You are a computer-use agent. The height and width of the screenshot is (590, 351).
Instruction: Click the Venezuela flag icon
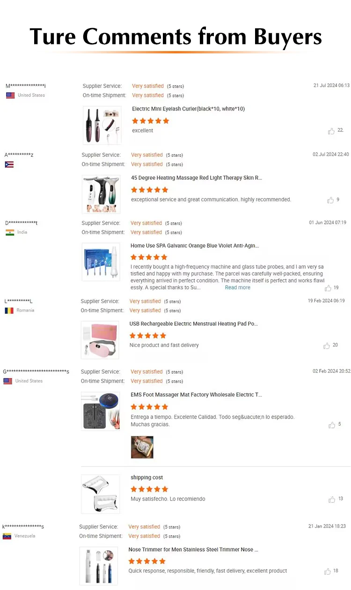7,536
